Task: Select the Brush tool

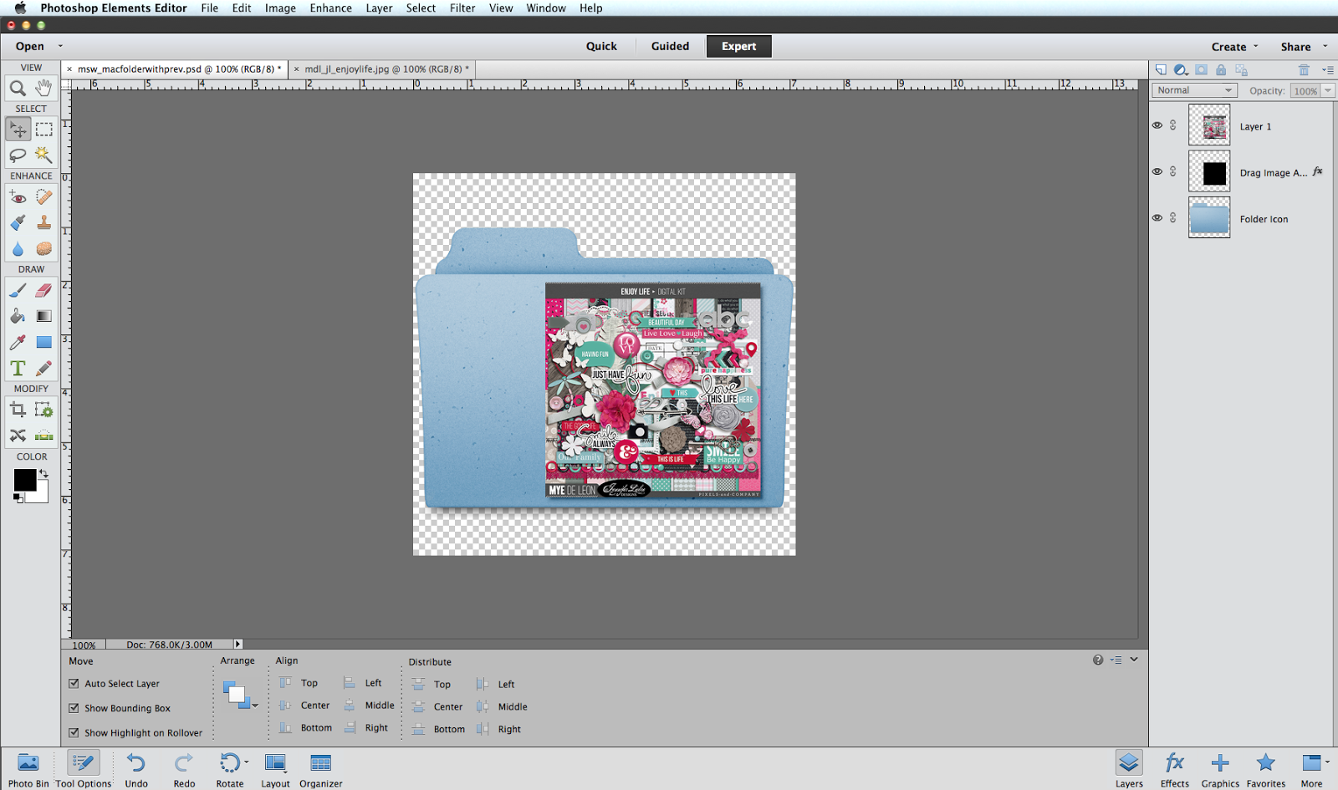Action: 18,290
